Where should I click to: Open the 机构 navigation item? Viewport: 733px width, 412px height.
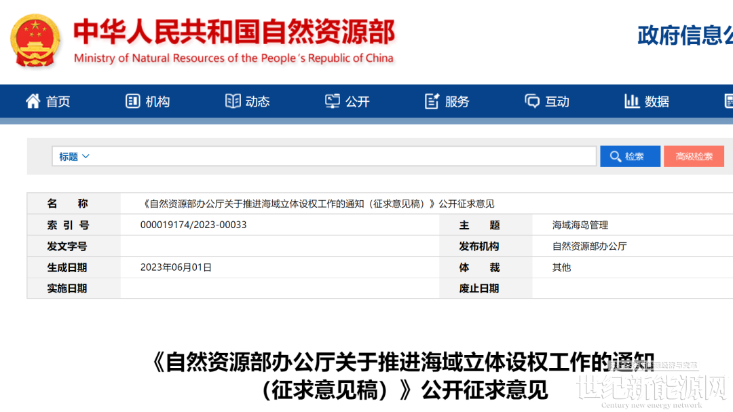148,101
